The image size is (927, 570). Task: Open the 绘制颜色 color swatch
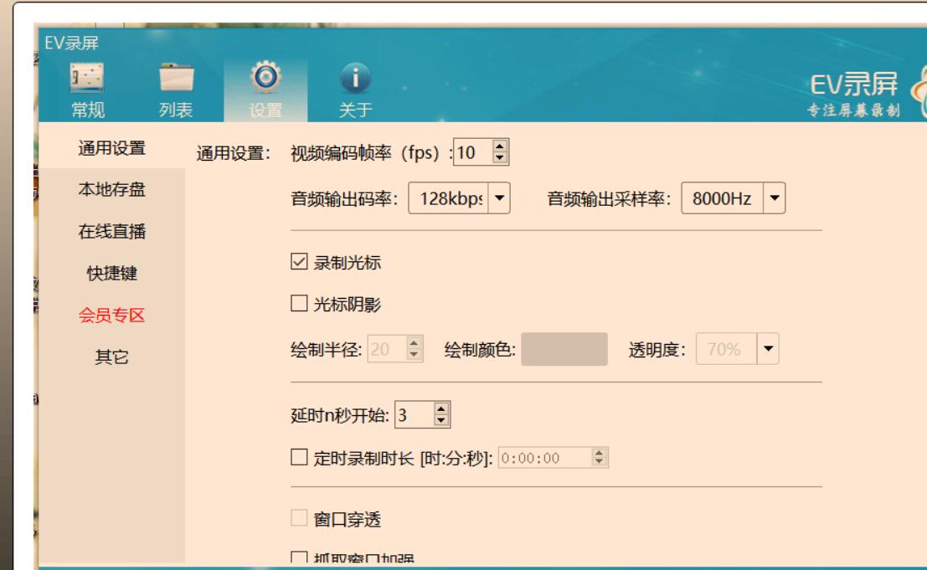[564, 349]
